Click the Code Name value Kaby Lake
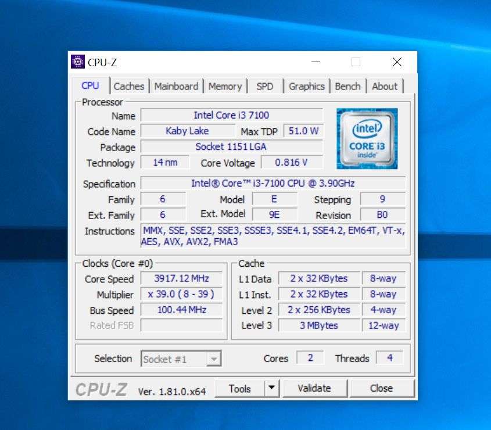The width and height of the screenshot is (491, 430). [x=187, y=131]
